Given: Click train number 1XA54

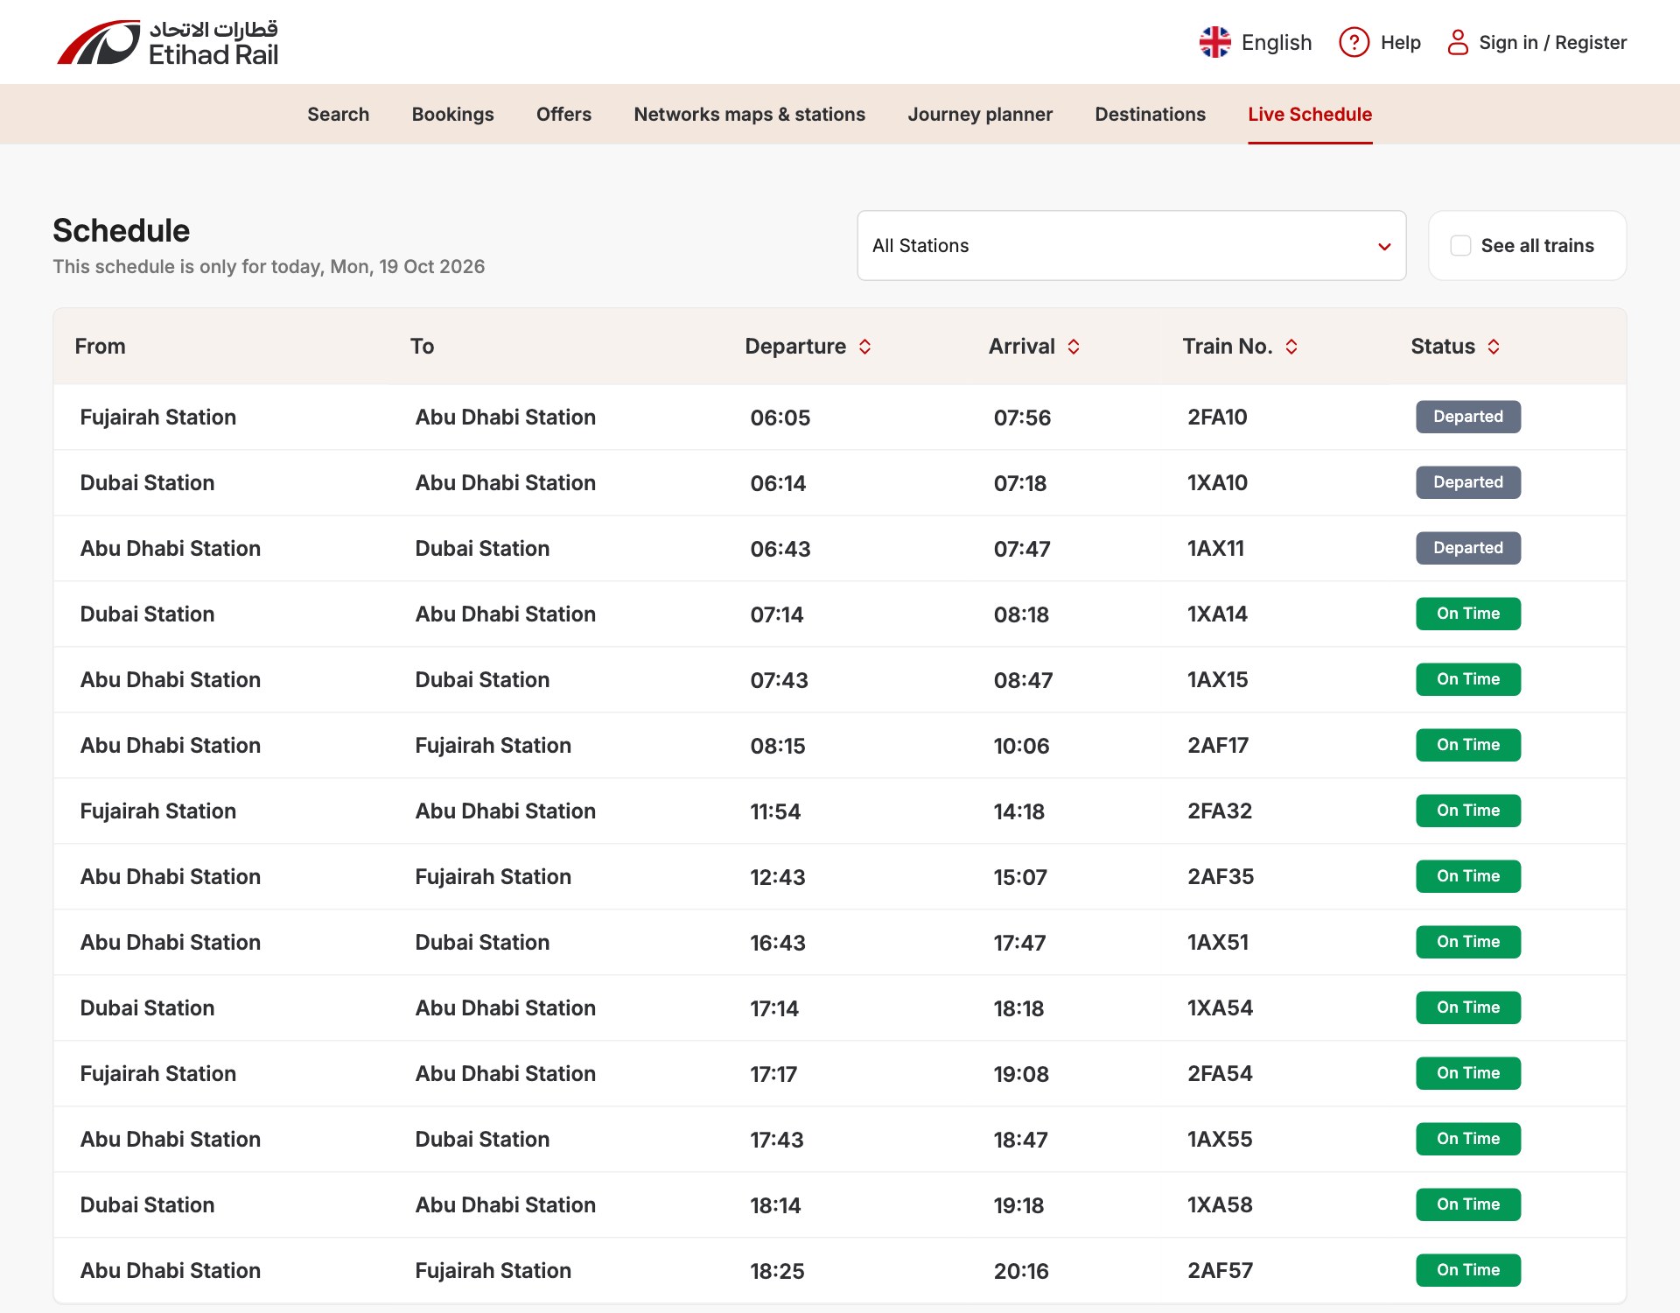Looking at the screenshot, I should click(1220, 1008).
